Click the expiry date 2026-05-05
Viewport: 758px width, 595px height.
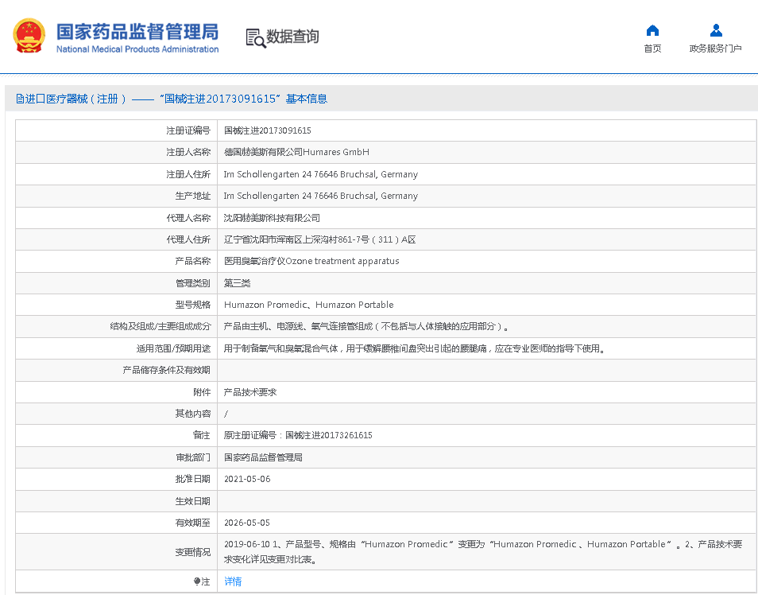(x=247, y=523)
